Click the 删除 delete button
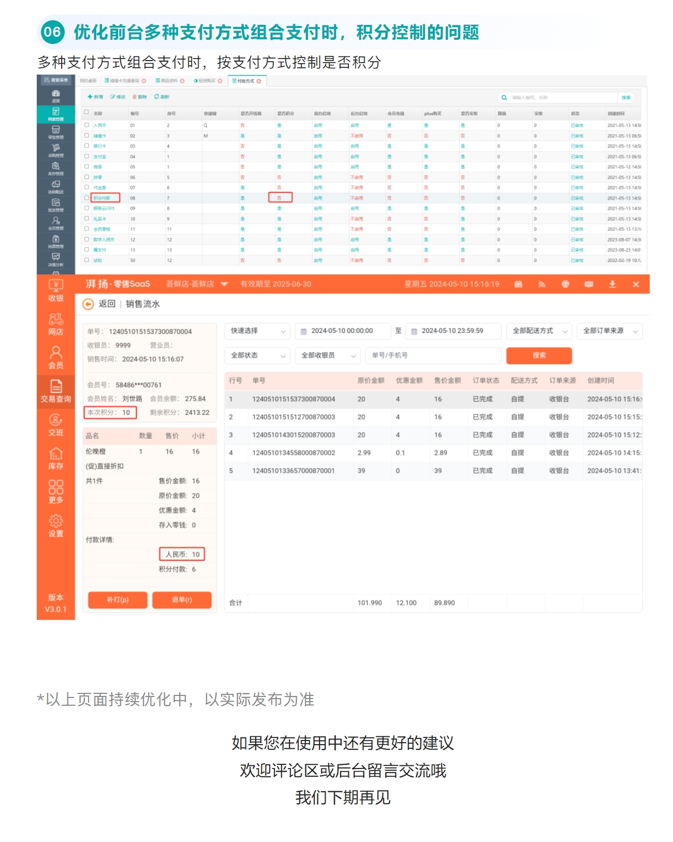673x842 pixels. [x=140, y=97]
